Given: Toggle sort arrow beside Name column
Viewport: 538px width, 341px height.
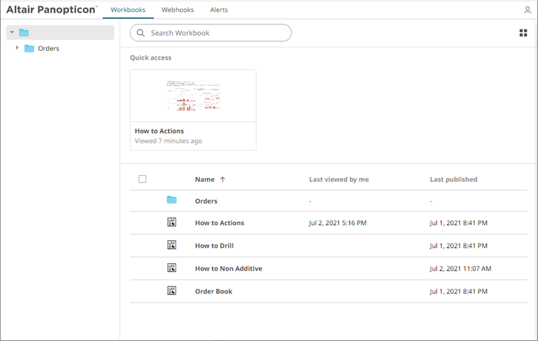Looking at the screenshot, I should point(223,179).
